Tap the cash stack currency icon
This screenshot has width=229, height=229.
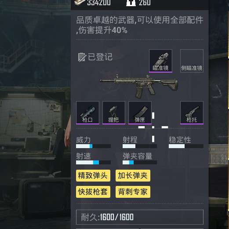click(x=80, y=2)
